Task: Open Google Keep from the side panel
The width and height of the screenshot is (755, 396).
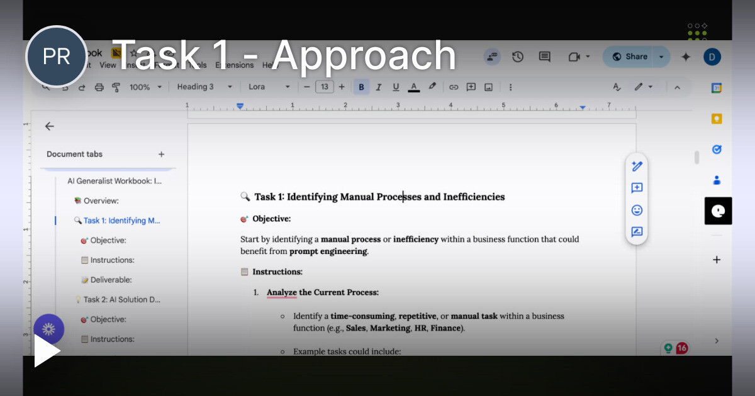Action: [717, 117]
